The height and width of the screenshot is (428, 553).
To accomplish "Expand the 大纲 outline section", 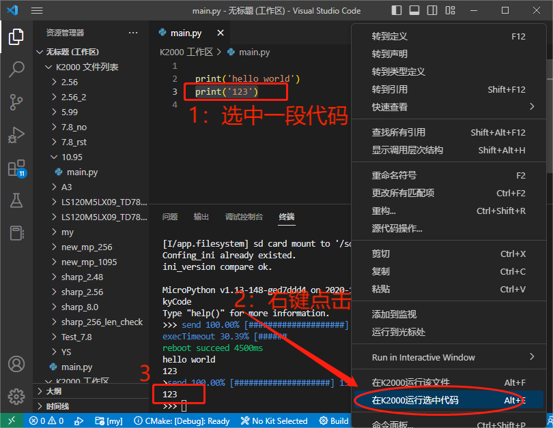I will [x=91, y=391].
